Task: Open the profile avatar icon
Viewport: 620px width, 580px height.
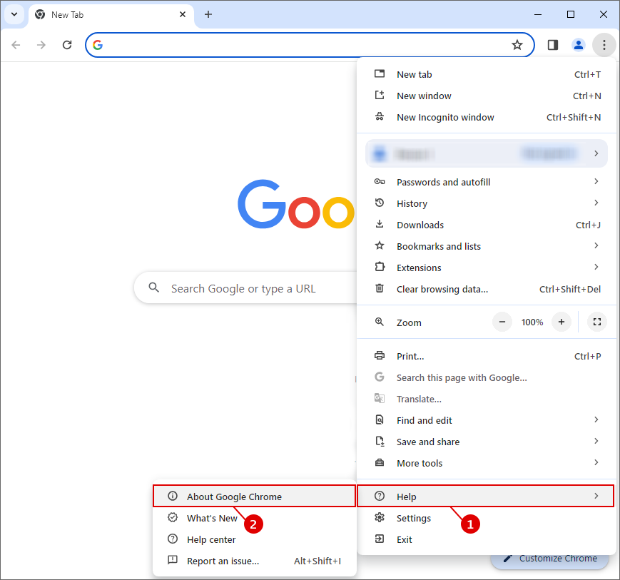Action: 579,45
